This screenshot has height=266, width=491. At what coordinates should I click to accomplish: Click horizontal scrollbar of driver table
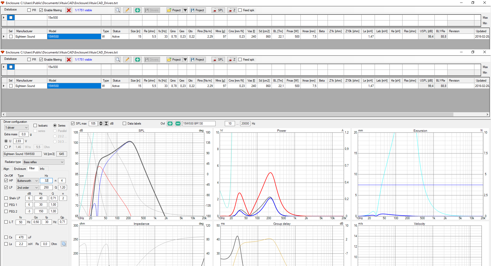[230, 114]
